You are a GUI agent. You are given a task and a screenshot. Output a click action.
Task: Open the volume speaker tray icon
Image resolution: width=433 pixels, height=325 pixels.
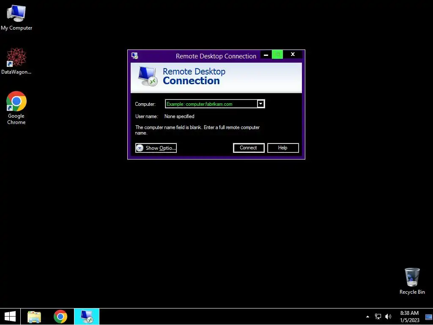pos(388,317)
